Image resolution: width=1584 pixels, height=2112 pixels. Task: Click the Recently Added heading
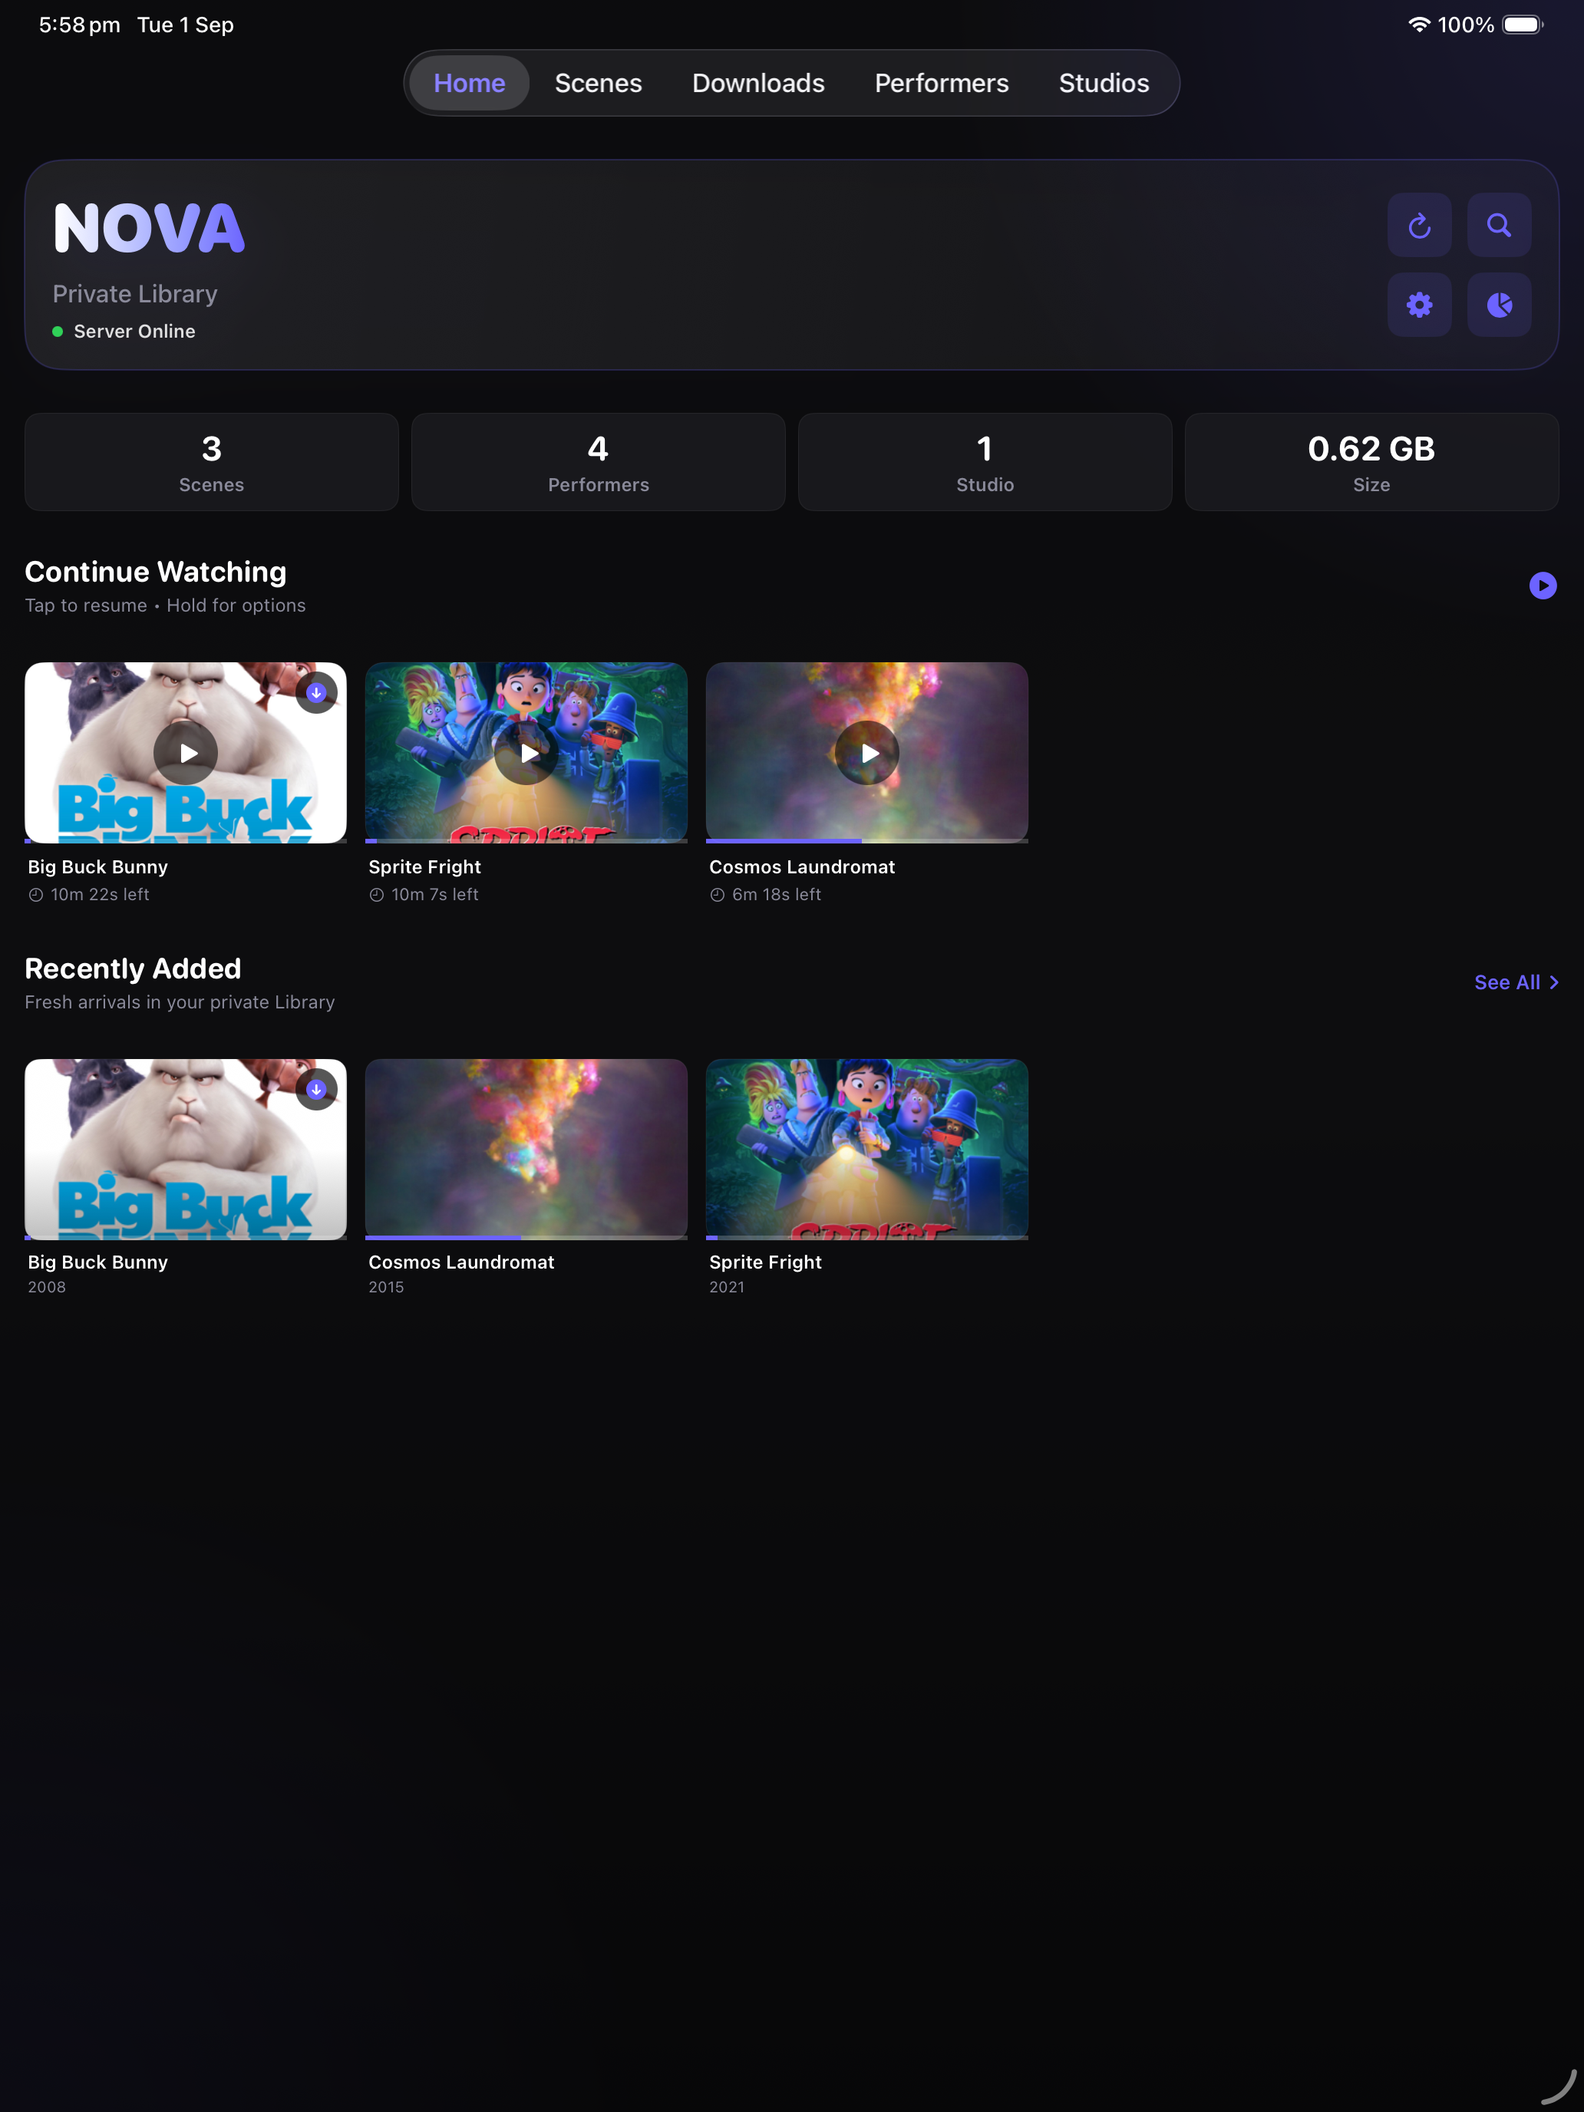click(x=133, y=969)
